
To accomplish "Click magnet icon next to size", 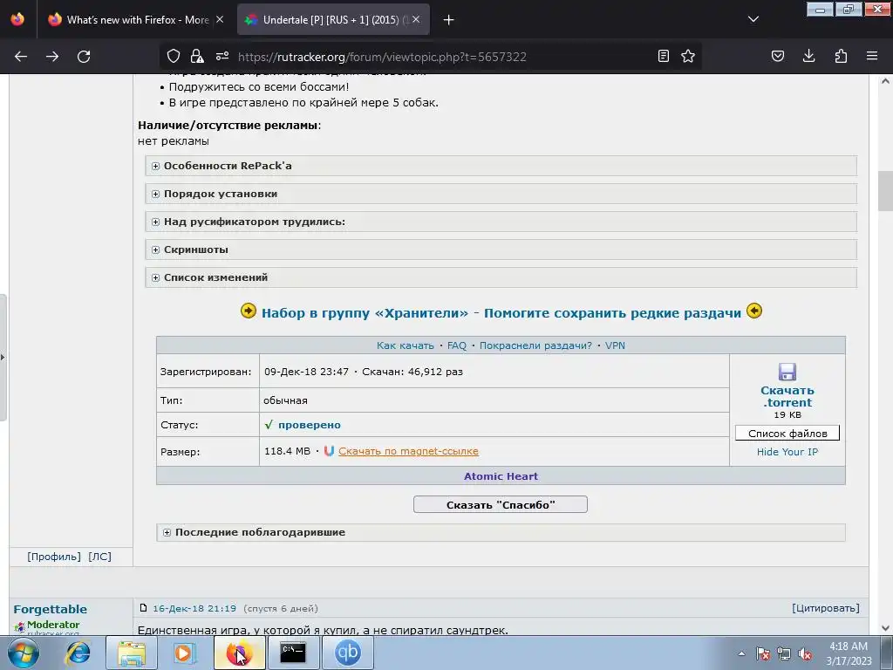I will (x=329, y=451).
